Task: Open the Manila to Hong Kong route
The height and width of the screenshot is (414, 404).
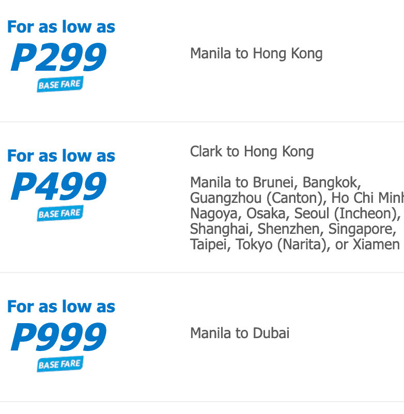Action: coord(256,54)
